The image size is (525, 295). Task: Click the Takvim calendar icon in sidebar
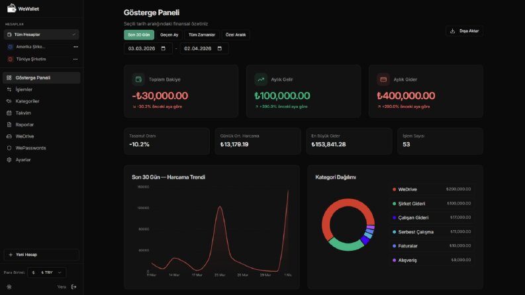coord(9,112)
